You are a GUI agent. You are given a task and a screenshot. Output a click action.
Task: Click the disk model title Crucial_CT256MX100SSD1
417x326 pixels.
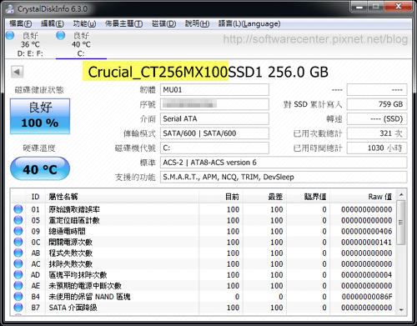(175, 72)
